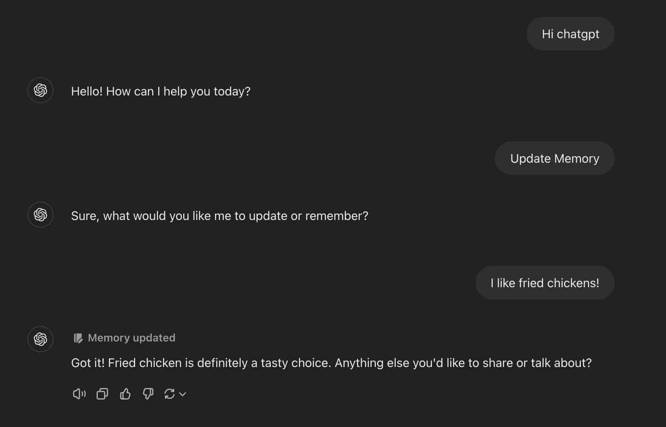Viewport: 666px width, 427px height.
Task: Open the "Memory updated" label
Action: [131, 338]
